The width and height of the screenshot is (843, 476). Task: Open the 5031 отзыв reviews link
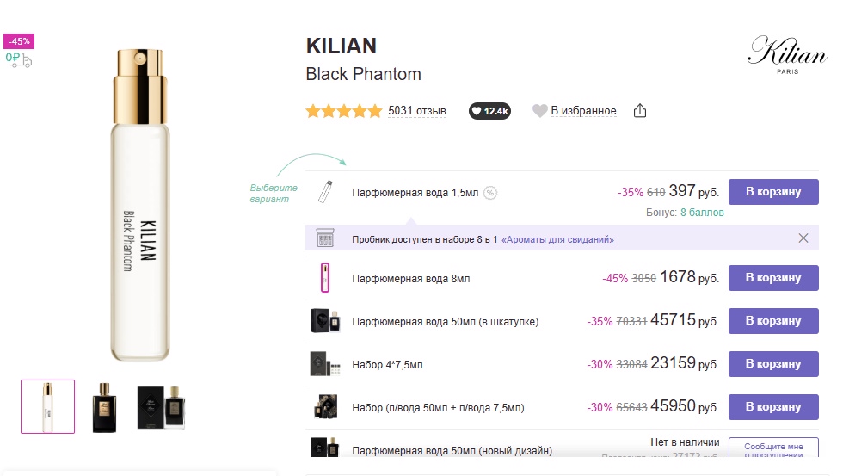pos(416,111)
